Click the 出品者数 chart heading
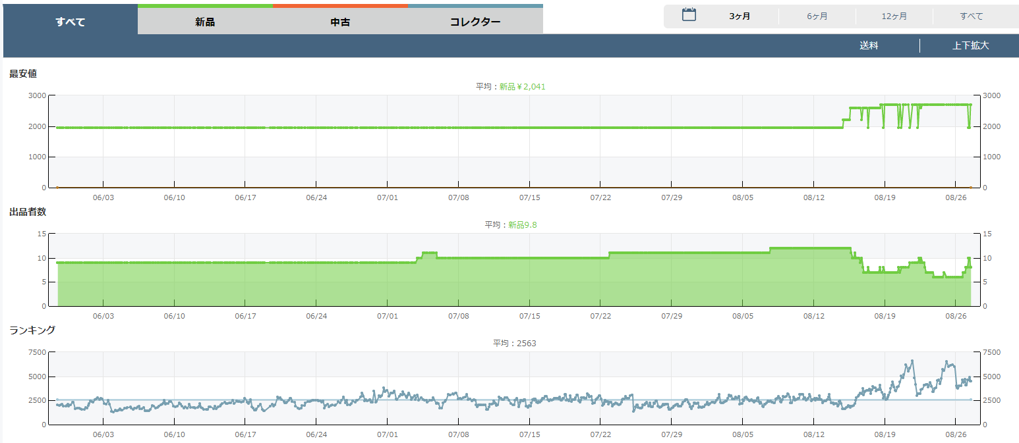This screenshot has height=443, width=1019. click(x=28, y=212)
